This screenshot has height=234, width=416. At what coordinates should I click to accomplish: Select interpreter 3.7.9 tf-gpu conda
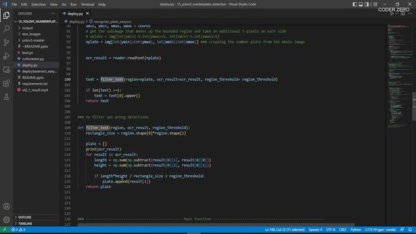click(x=380, y=229)
